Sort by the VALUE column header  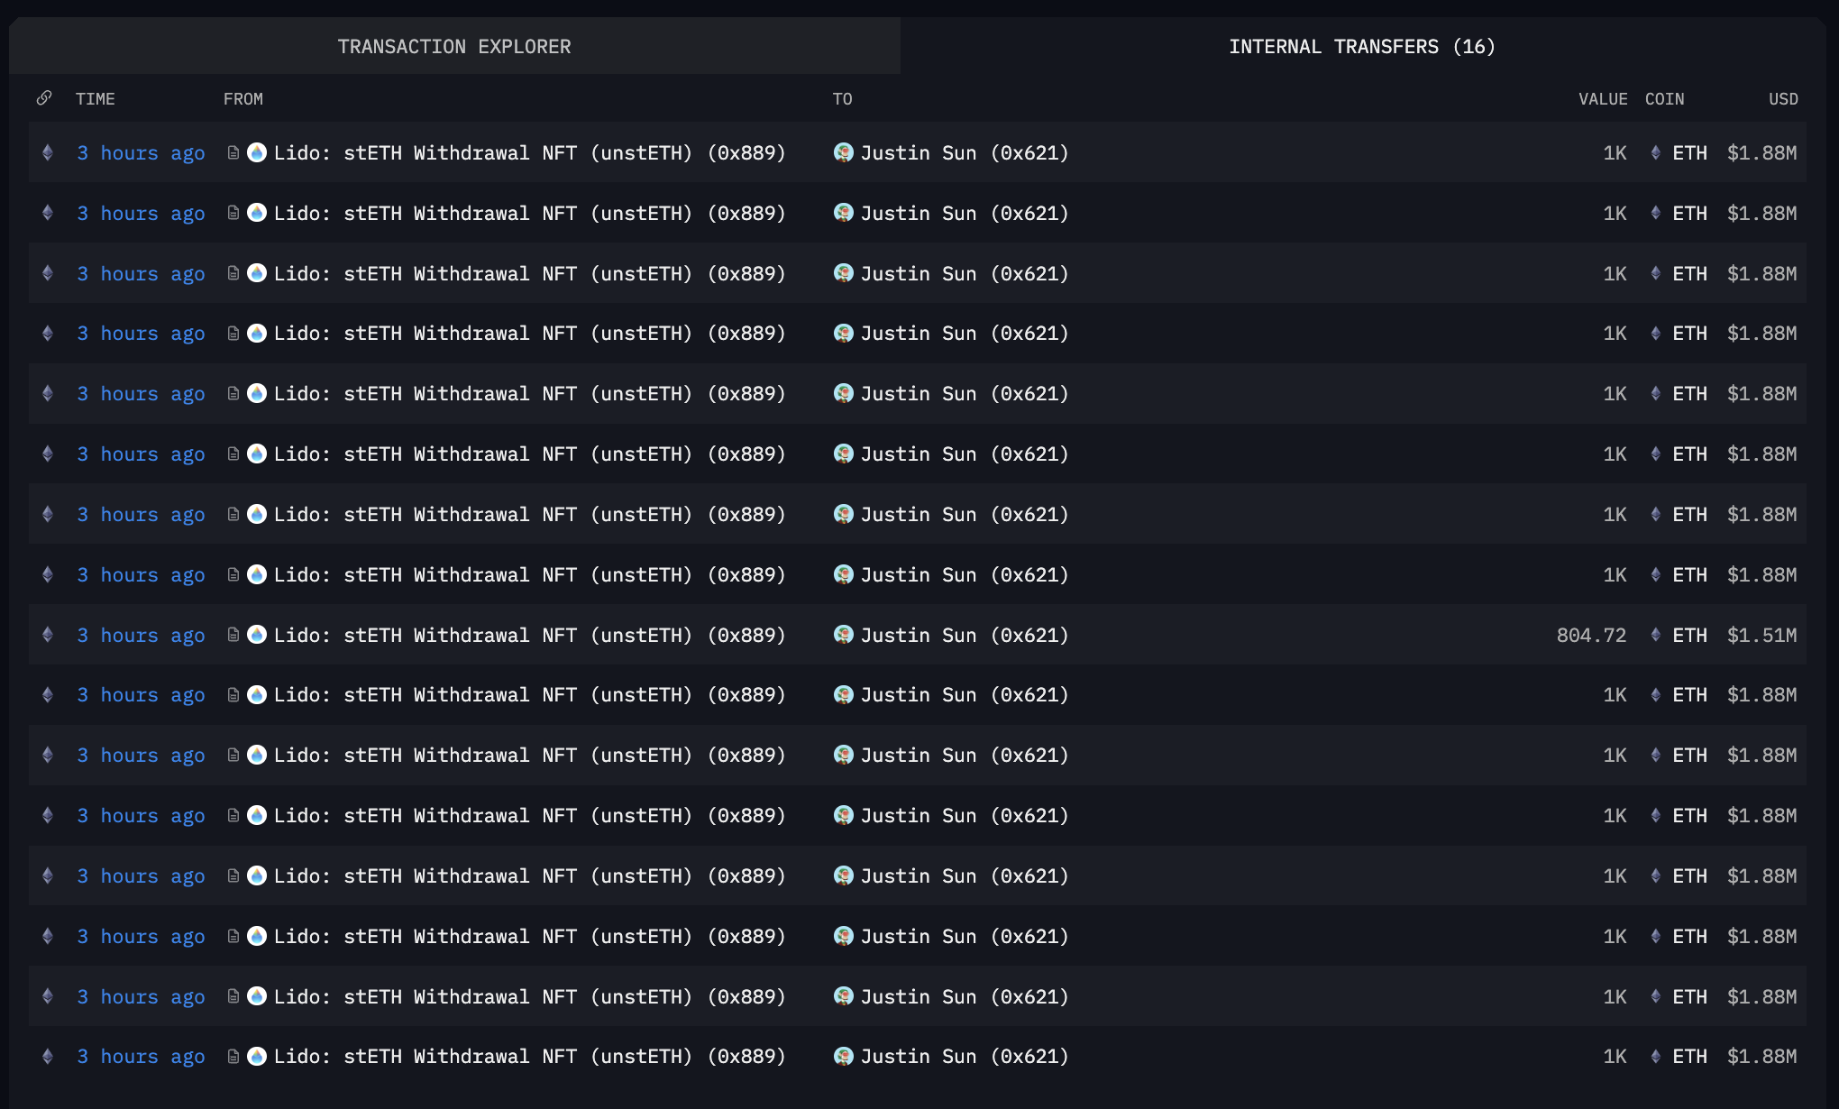(x=1602, y=99)
